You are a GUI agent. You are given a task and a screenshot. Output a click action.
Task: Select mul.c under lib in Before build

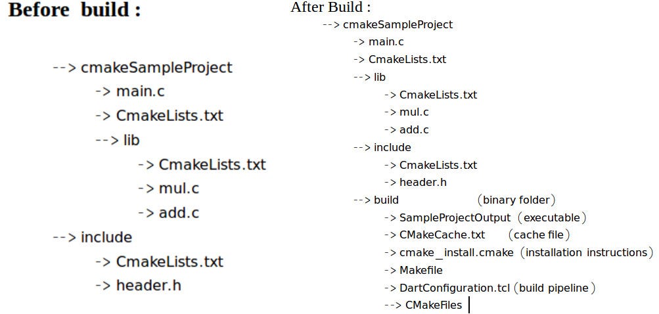click(x=179, y=189)
